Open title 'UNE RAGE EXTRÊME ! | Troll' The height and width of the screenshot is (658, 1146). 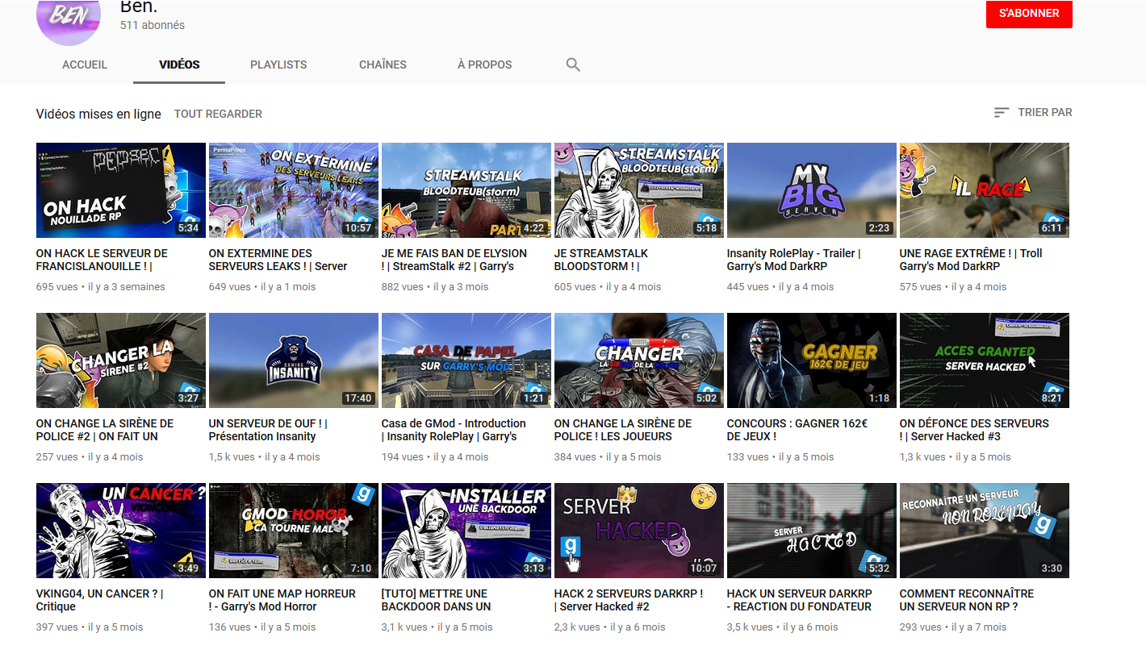[971, 260]
